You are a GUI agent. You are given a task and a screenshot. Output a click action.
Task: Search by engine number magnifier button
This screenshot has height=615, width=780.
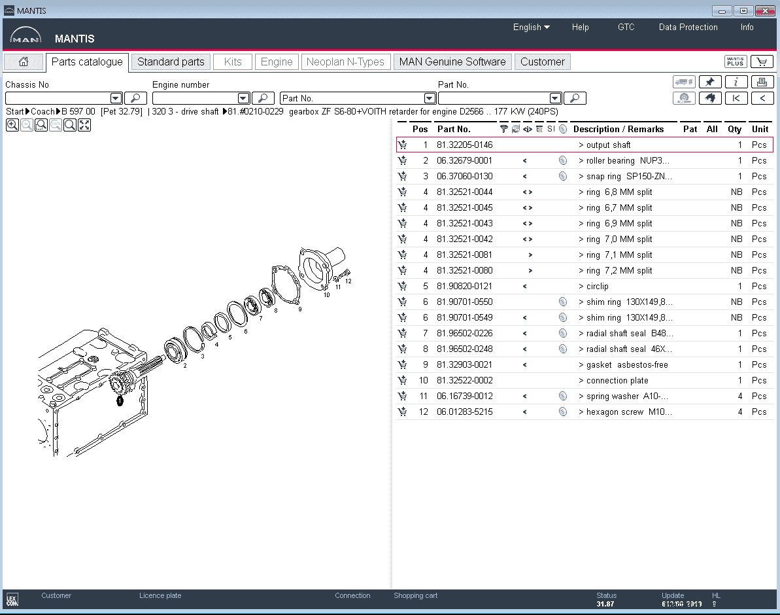coord(263,98)
